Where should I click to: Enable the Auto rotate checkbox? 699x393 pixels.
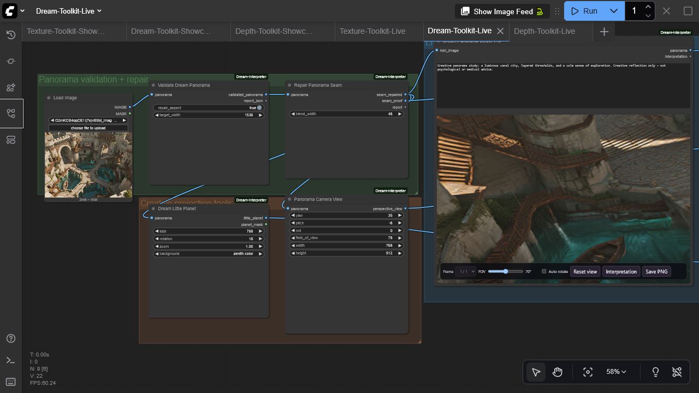pos(544,271)
